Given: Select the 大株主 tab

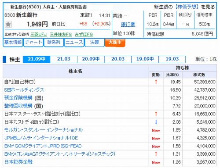Looking at the screenshot, I should [115, 43].
